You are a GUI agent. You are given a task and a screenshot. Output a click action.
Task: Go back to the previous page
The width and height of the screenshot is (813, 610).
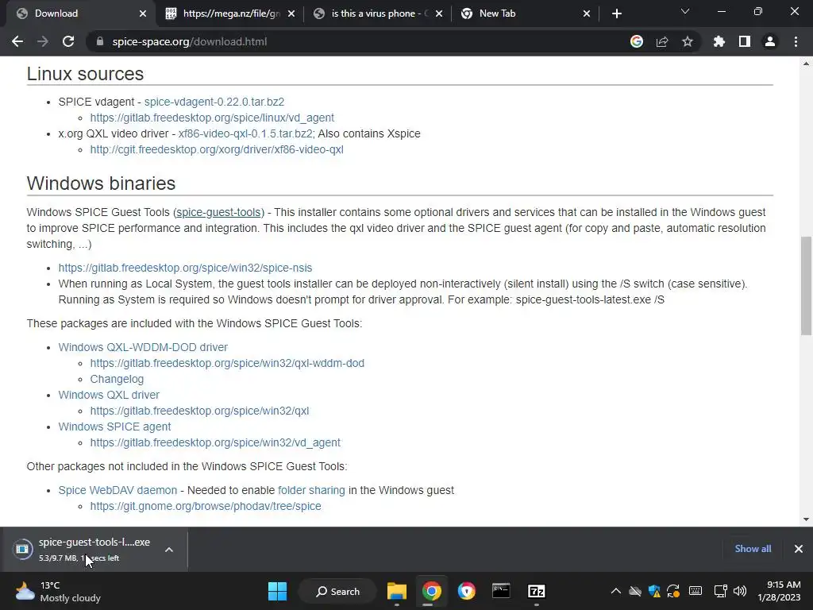coord(17,41)
